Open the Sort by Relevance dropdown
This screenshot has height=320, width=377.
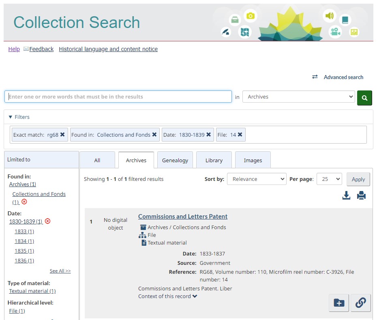257,179
